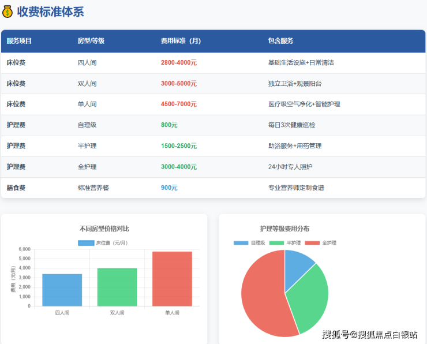Hide the 全护理 series via its legend
427x344 pixels.
(321, 242)
